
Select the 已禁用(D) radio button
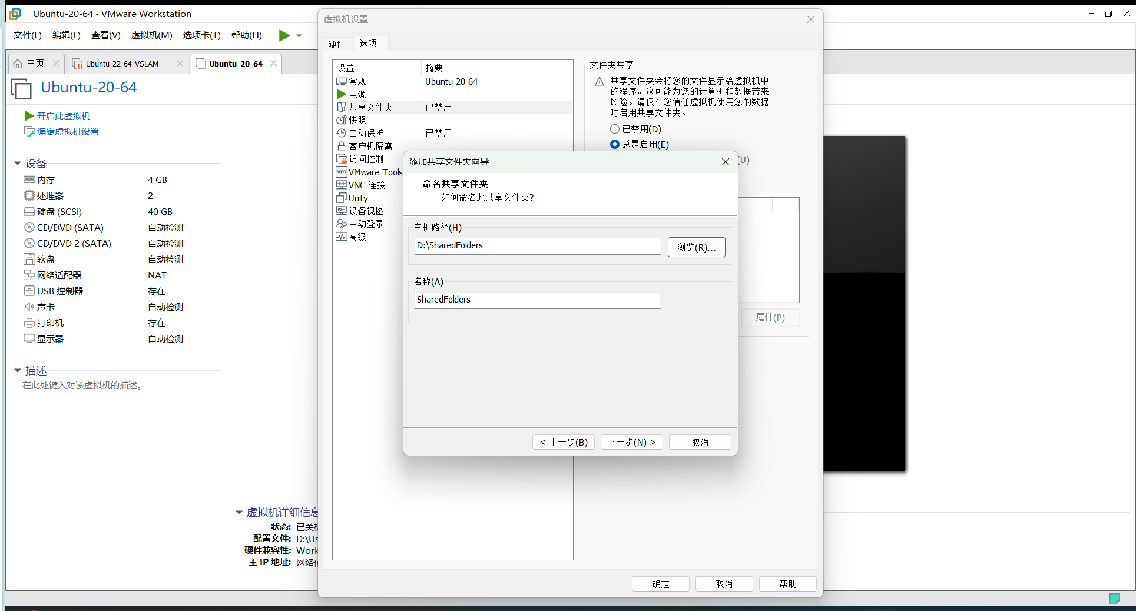(x=615, y=129)
